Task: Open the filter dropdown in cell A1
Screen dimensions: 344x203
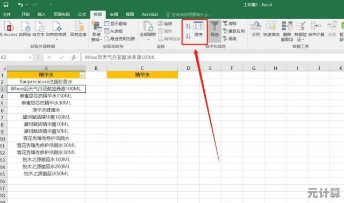Action: (82, 75)
